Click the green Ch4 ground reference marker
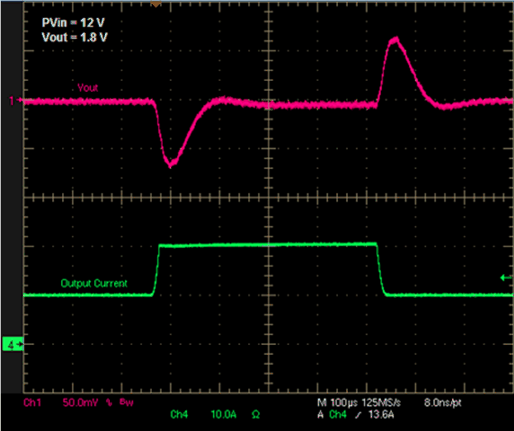This screenshot has width=514, height=431. click(12, 344)
